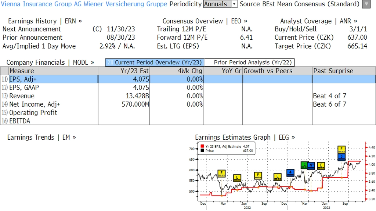The width and height of the screenshot is (376, 211).
Task: Click the red EPS estimate legend swatch
Action: 202,146
